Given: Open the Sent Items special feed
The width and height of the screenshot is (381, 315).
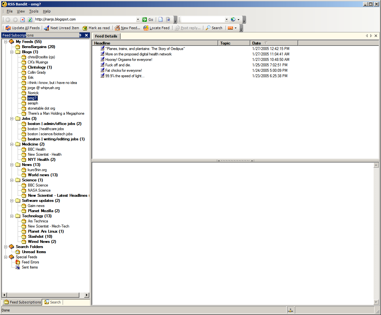Looking at the screenshot, I should tap(30, 267).
